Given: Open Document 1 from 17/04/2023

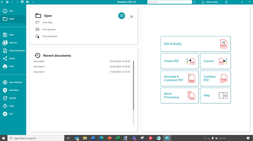Looking at the screenshot, I should pos(82,72).
